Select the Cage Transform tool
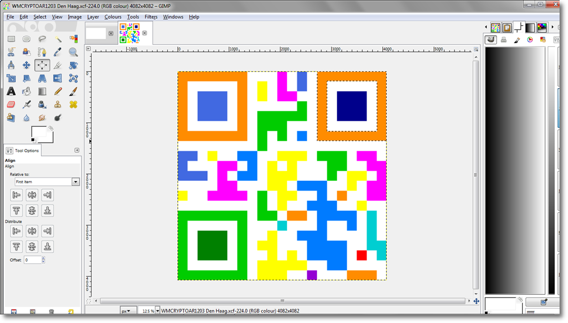The width and height of the screenshot is (568, 323). pos(74,78)
